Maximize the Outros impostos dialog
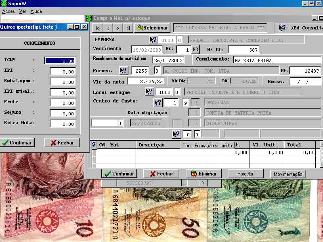This screenshot has width=323, height=242. [x=77, y=27]
